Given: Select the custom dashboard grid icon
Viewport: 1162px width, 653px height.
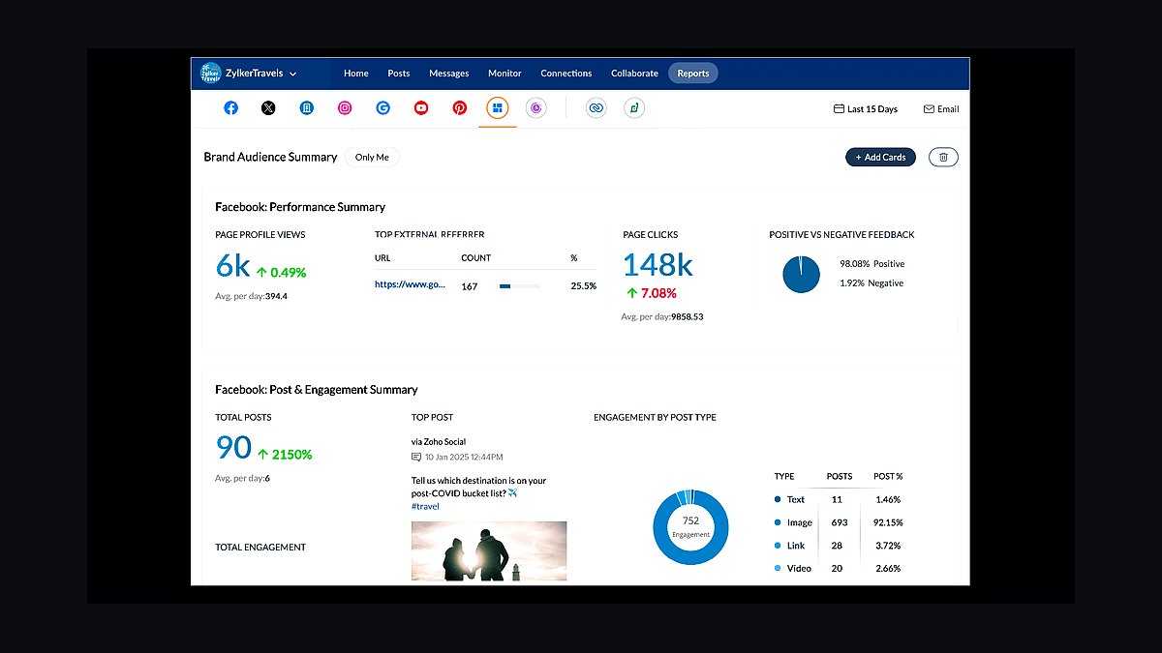Looking at the screenshot, I should (x=498, y=108).
